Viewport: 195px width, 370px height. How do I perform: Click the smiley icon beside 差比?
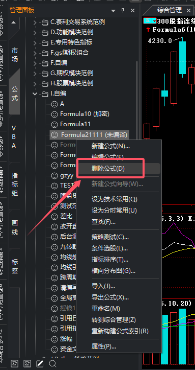click(x=54, y=216)
